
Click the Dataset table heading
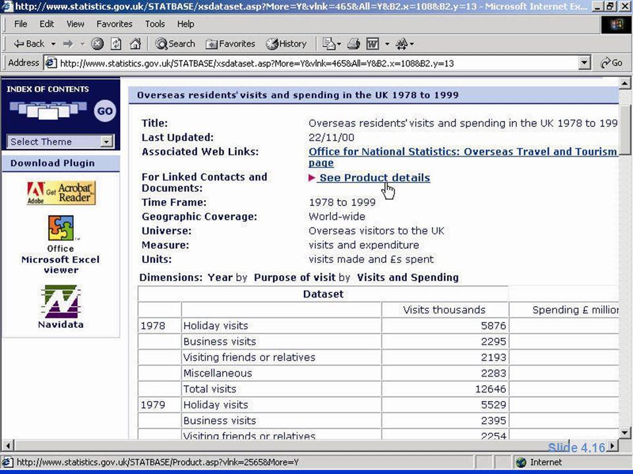(x=323, y=294)
